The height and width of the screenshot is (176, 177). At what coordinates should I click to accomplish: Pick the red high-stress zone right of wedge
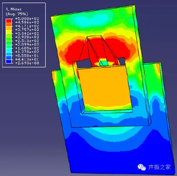pyautogui.click(x=120, y=48)
